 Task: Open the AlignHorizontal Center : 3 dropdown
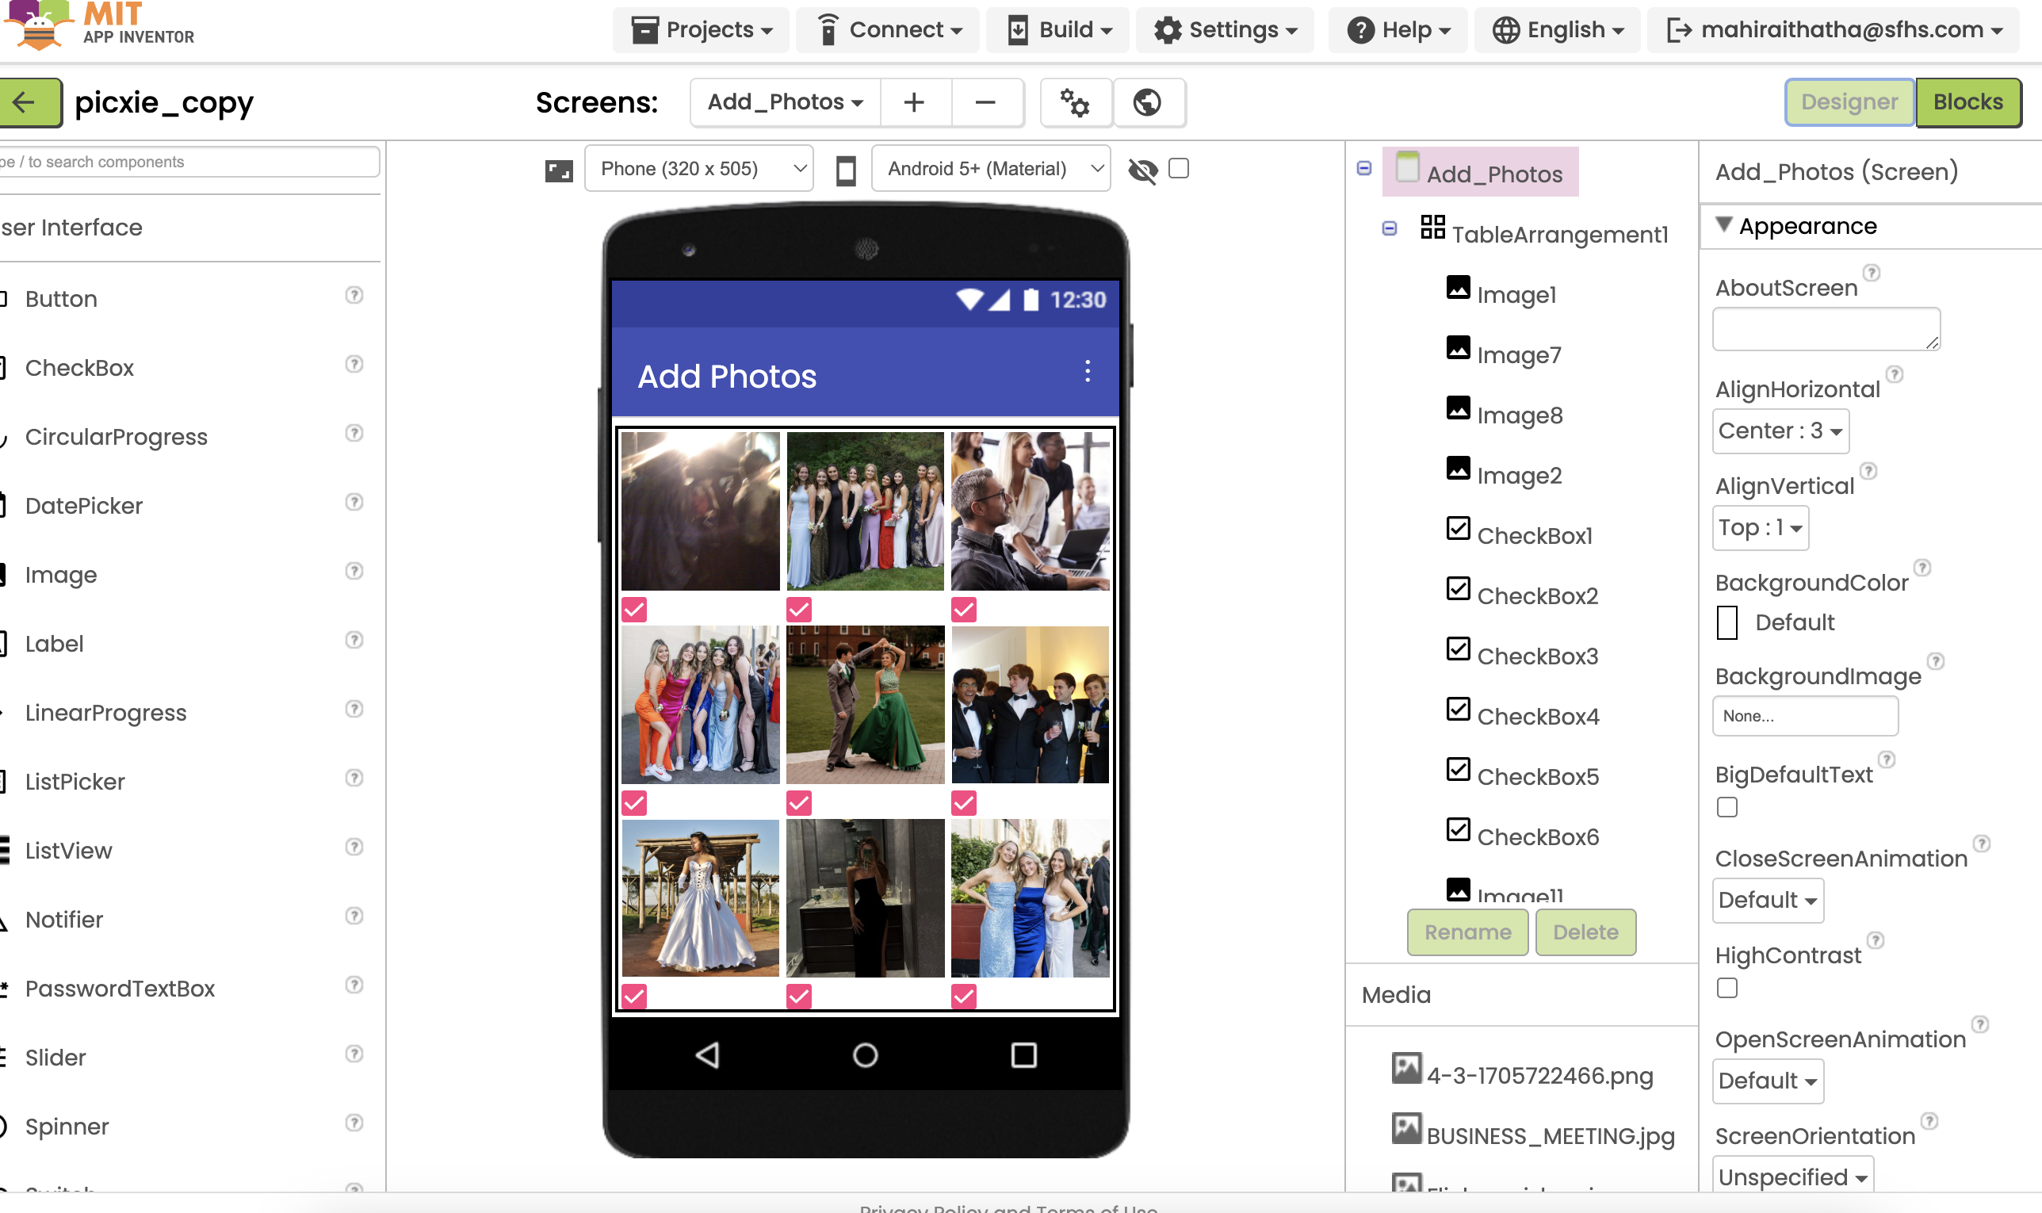(x=1780, y=430)
